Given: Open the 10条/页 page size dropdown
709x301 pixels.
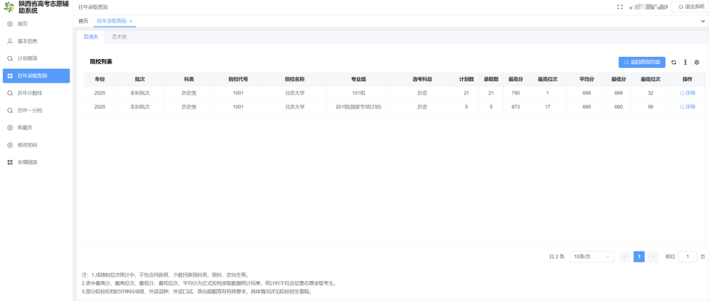Looking at the screenshot, I should (x=592, y=257).
